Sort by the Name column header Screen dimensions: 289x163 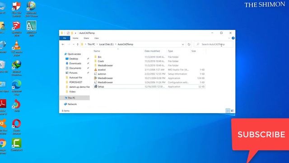click(x=97, y=51)
